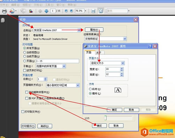Open comments and forms dropdown
The height and width of the screenshot is (138, 175).
tap(125, 39)
